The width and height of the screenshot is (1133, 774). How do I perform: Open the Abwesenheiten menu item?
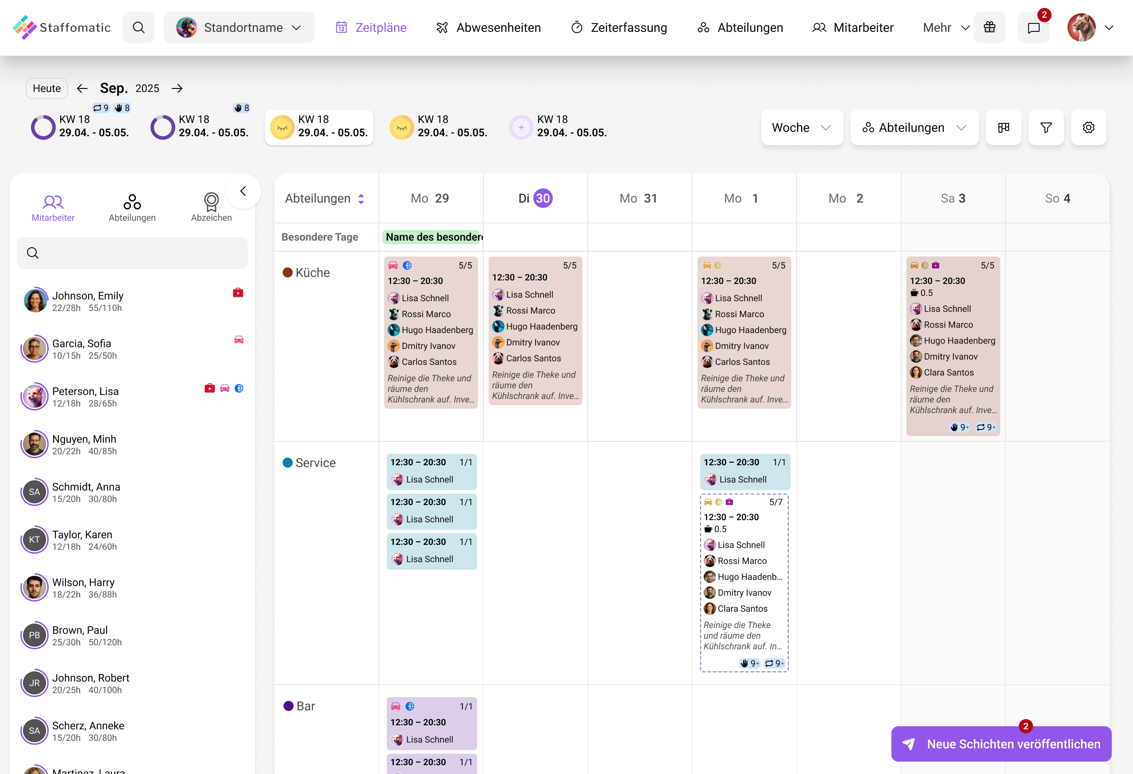[488, 27]
